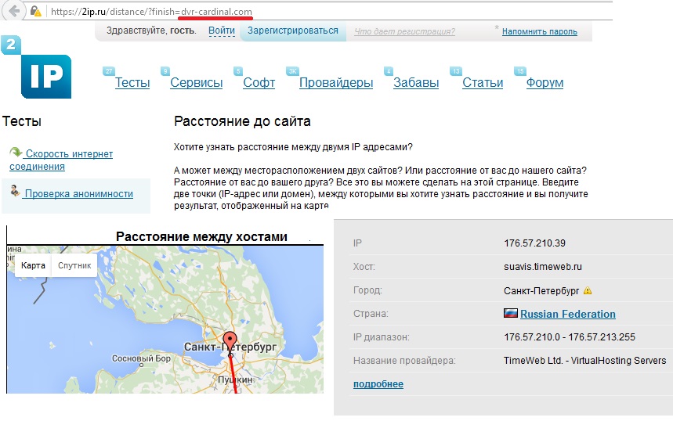Click the browser back arrow button
The image size is (673, 439).
click(14, 11)
